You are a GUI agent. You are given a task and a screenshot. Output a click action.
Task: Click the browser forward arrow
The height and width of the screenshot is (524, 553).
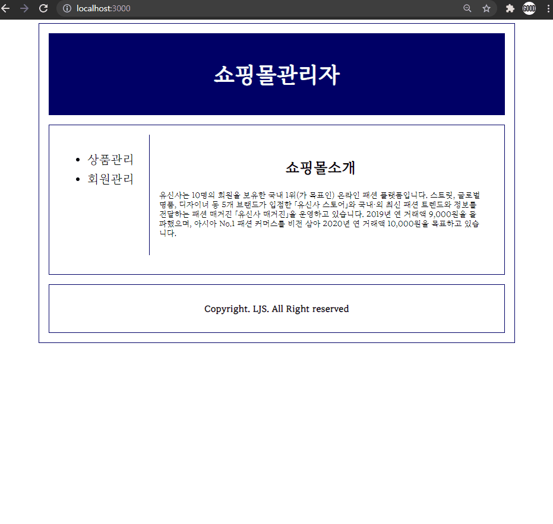point(24,8)
